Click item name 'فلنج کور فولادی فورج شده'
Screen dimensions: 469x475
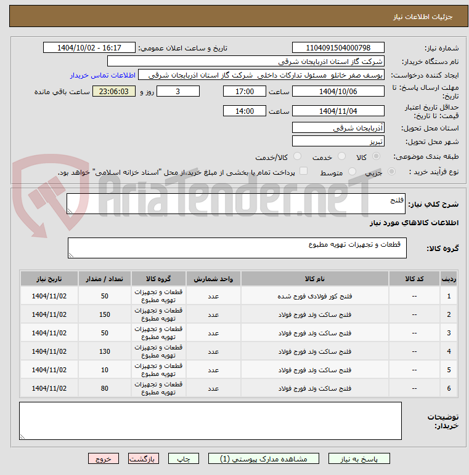click(314, 296)
